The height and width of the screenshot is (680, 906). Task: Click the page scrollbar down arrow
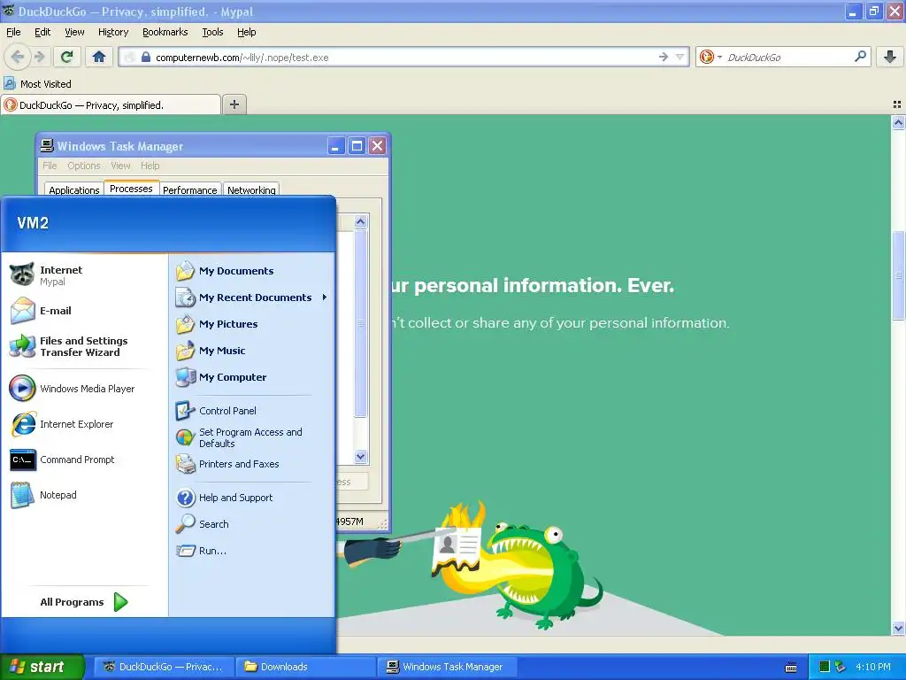tap(898, 628)
